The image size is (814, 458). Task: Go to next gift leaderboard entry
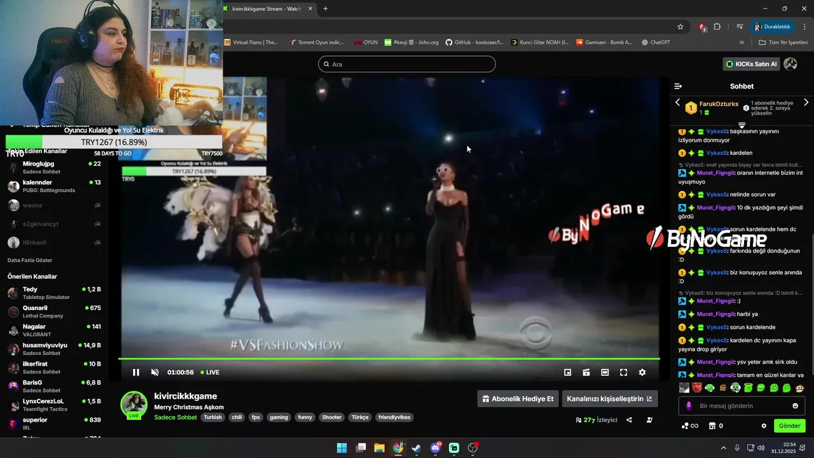coord(806,102)
